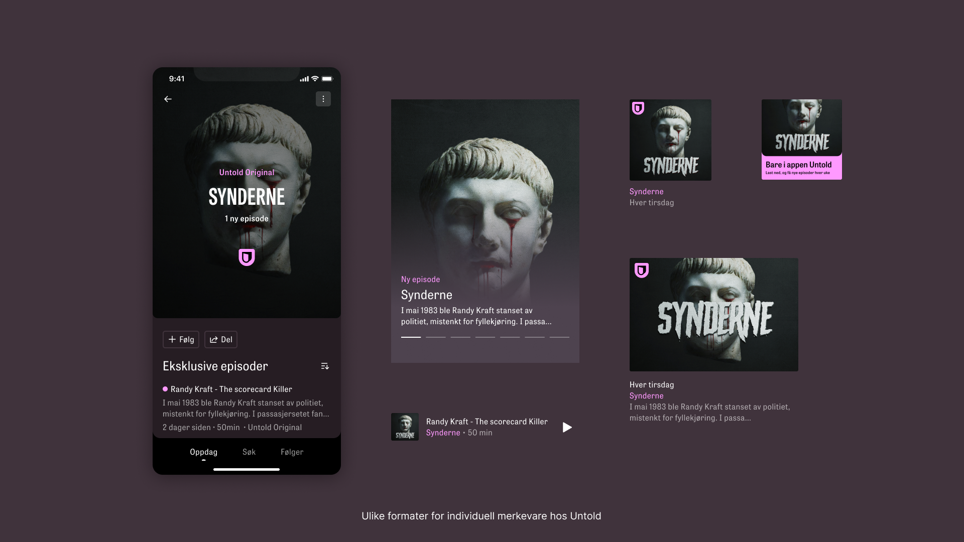Click the Untold shield badge on wide cover
Viewport: 964px width, 542px height.
coord(642,270)
